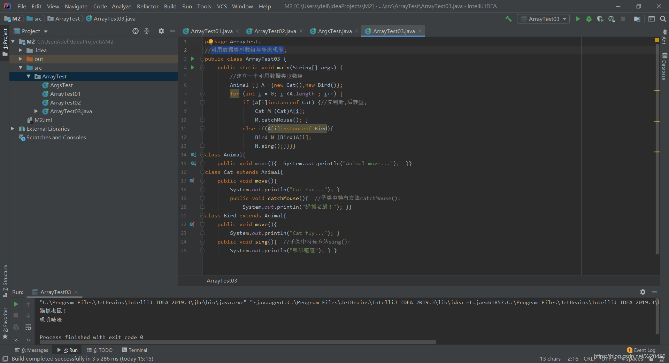Open the 0: Messages tool window
669x363 pixels.
pyautogui.click(x=31, y=350)
